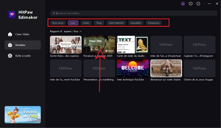221x128 pixels.
Task: Click the HitPaw Edimakor logo
Action: pyautogui.click(x=11, y=15)
